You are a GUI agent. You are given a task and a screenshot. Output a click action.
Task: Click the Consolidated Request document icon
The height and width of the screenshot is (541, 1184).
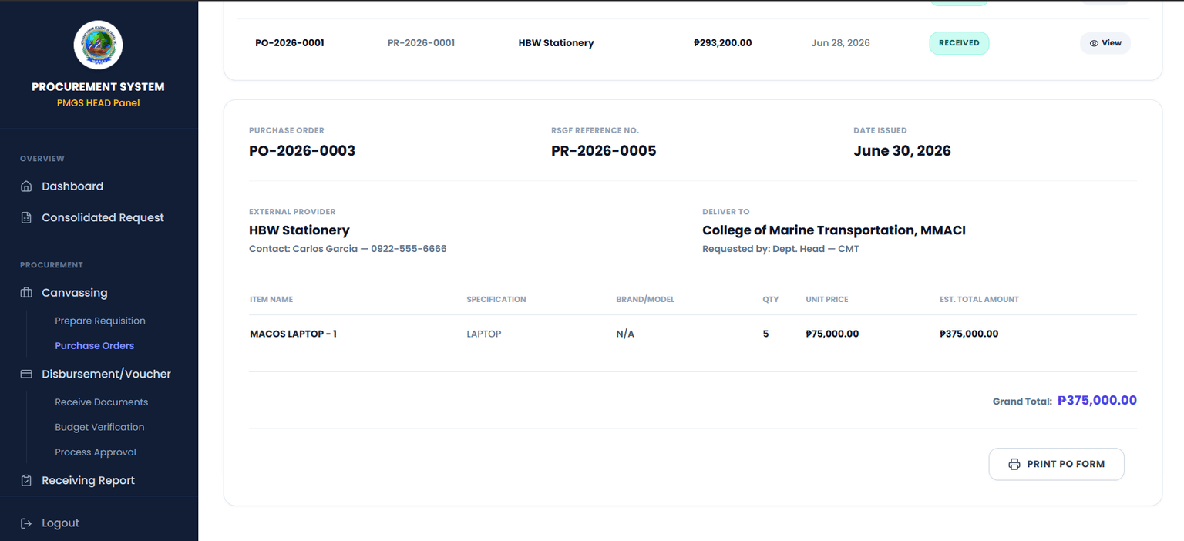26,218
